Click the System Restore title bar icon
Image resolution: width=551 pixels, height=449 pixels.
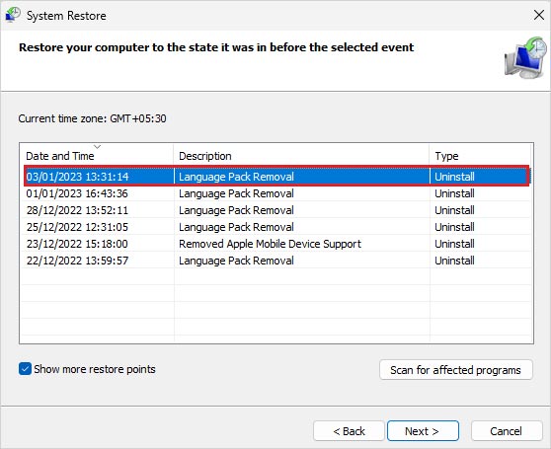tap(13, 15)
